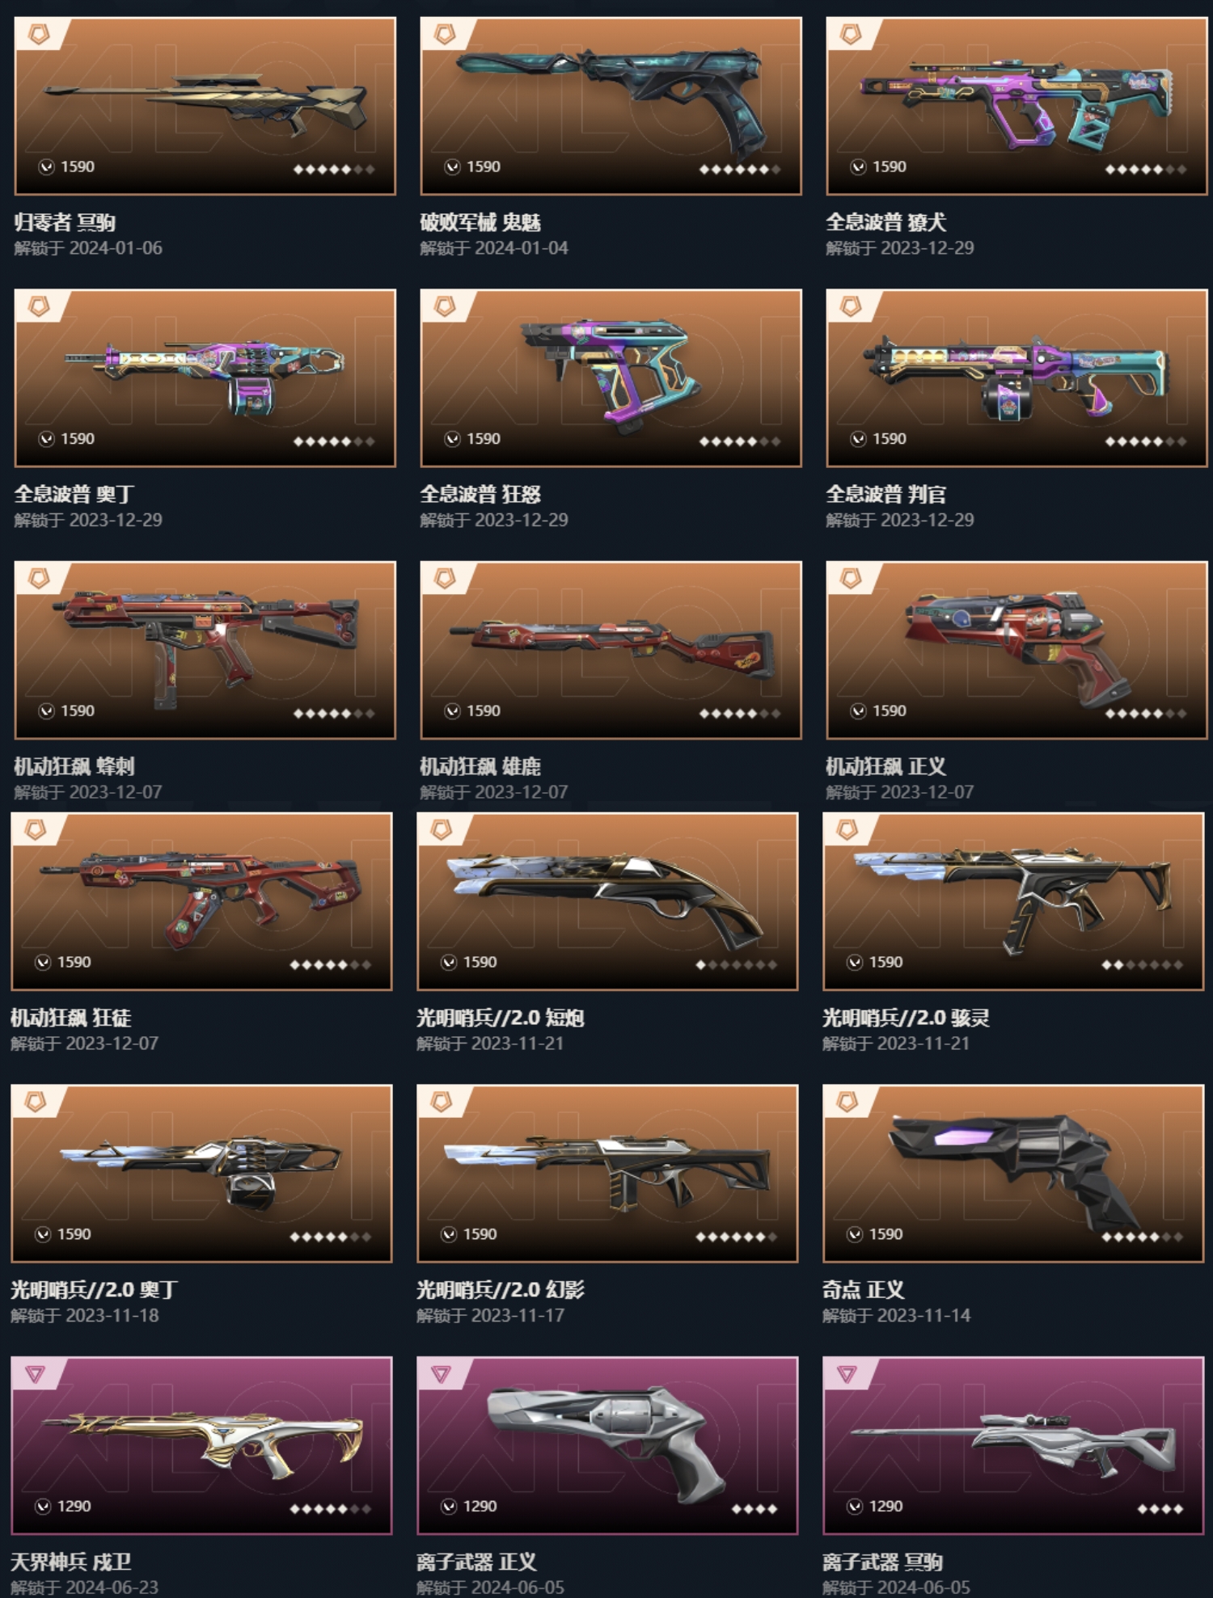Click the VP icon on 离子武器 冥驹 card
This screenshot has width=1213, height=1598.
click(x=855, y=1507)
